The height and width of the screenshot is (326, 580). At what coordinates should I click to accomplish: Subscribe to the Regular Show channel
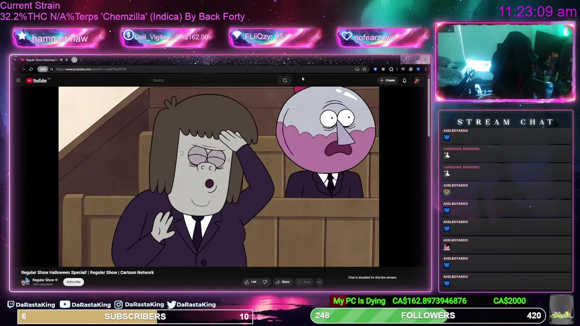[x=73, y=282]
